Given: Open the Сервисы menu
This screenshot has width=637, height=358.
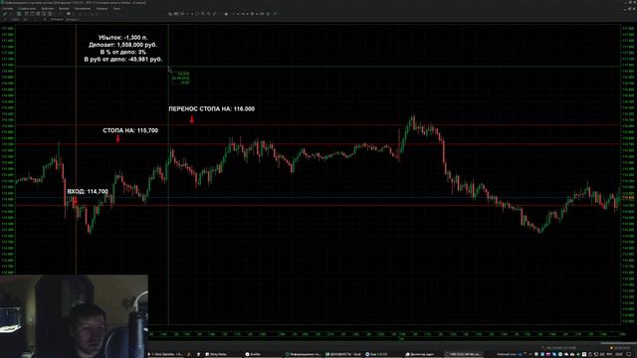Looking at the screenshot, I should [102, 8].
